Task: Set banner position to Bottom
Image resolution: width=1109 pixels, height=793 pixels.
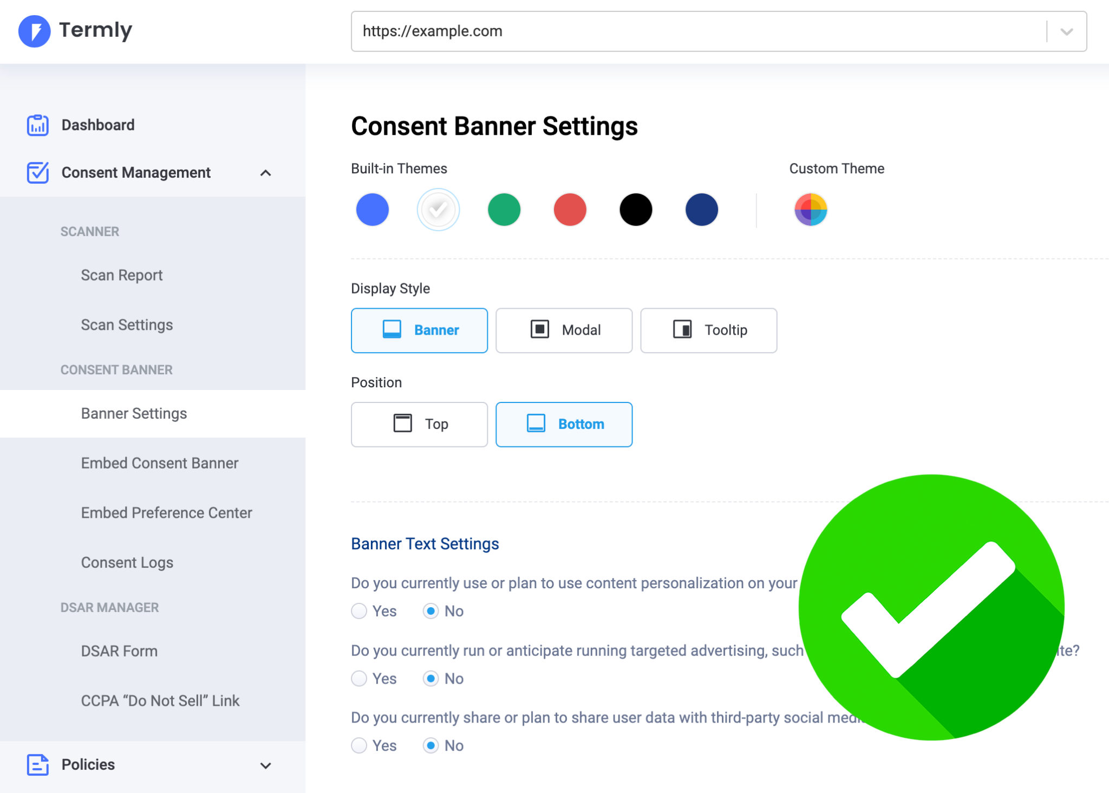Action: pyautogui.click(x=564, y=424)
